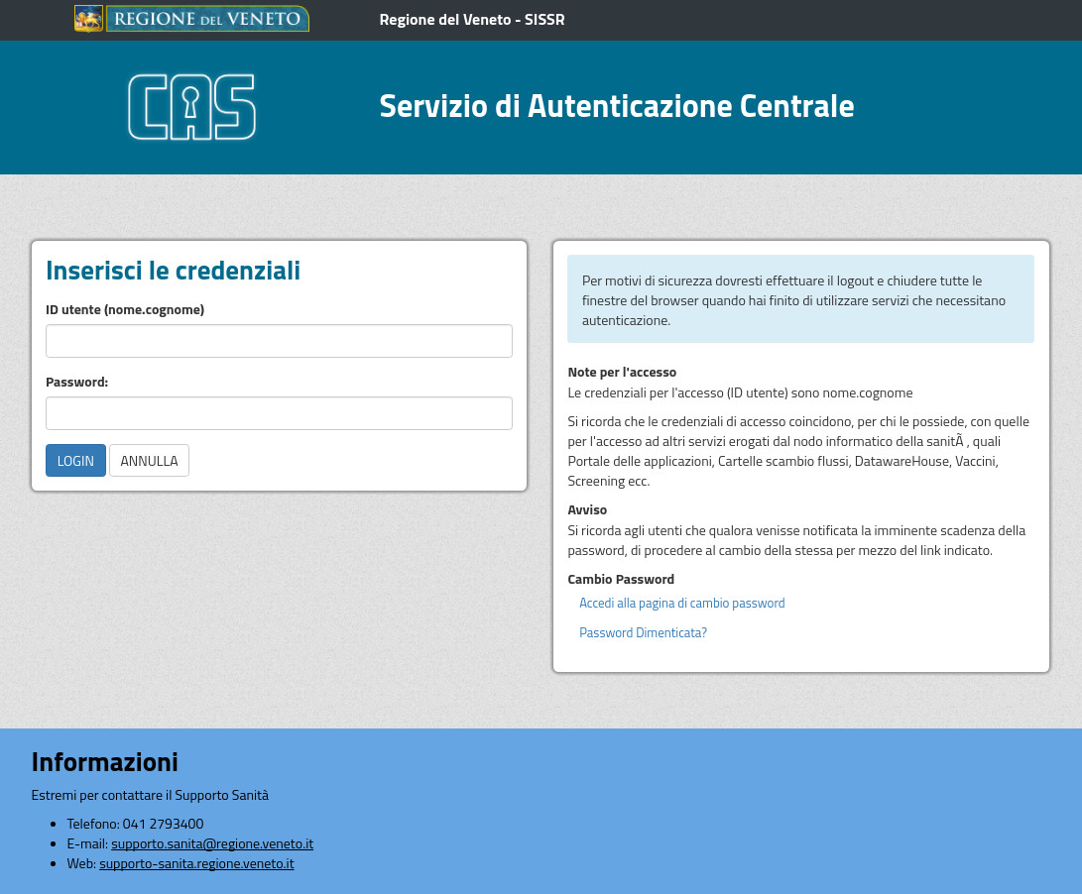Focus the ID utente input field

279,341
